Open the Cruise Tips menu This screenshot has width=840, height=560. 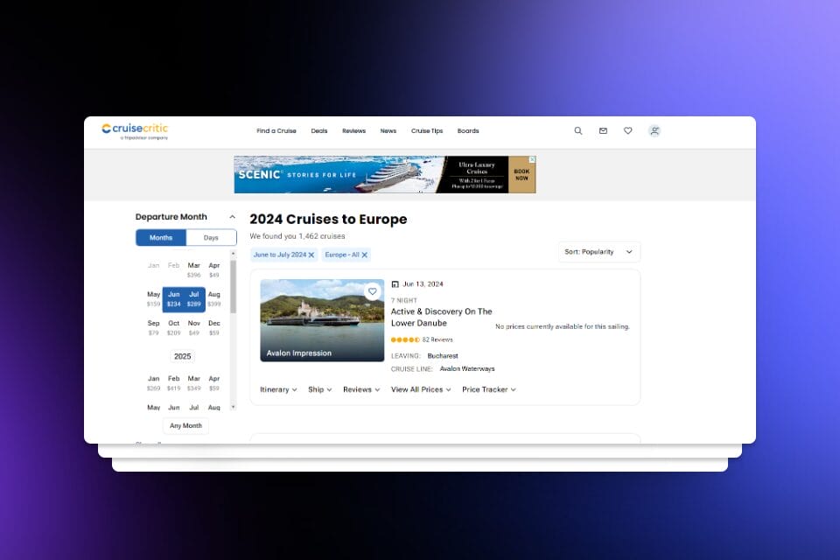(427, 130)
